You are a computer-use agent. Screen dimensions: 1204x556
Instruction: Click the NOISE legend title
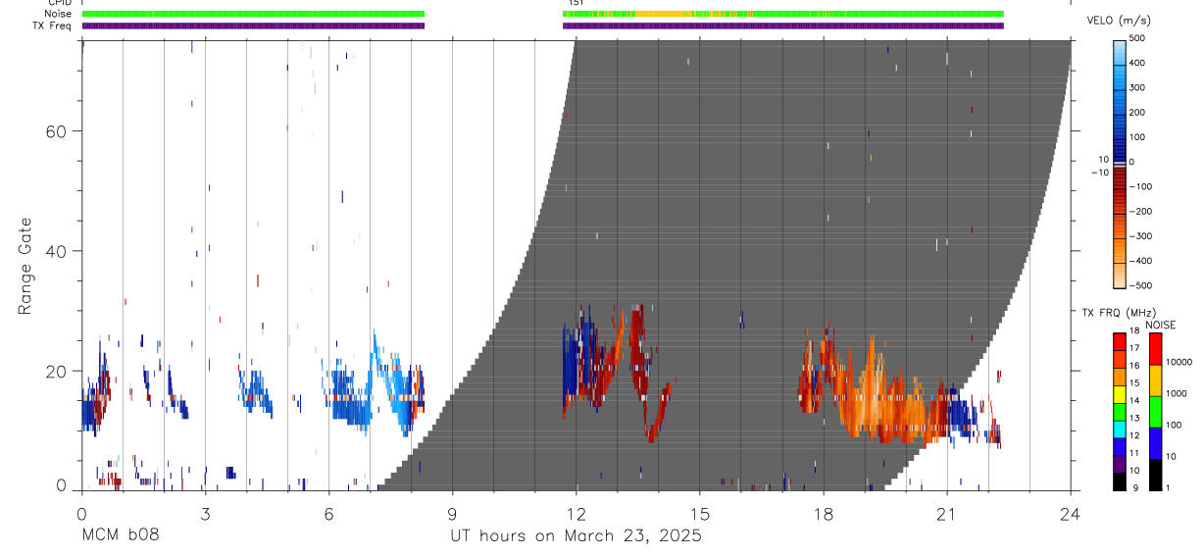[x=1160, y=325]
